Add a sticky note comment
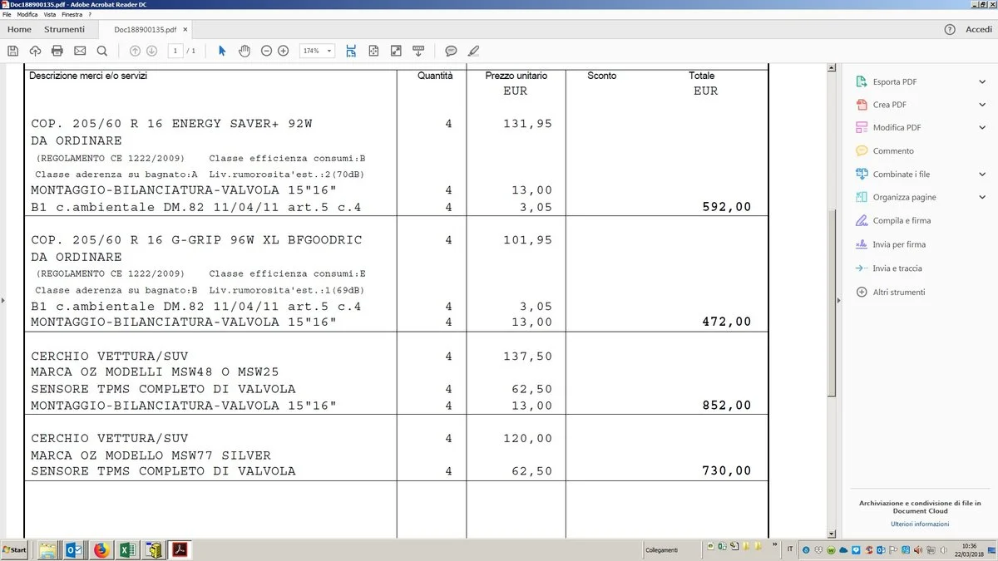This screenshot has width=998, height=561. click(x=451, y=51)
